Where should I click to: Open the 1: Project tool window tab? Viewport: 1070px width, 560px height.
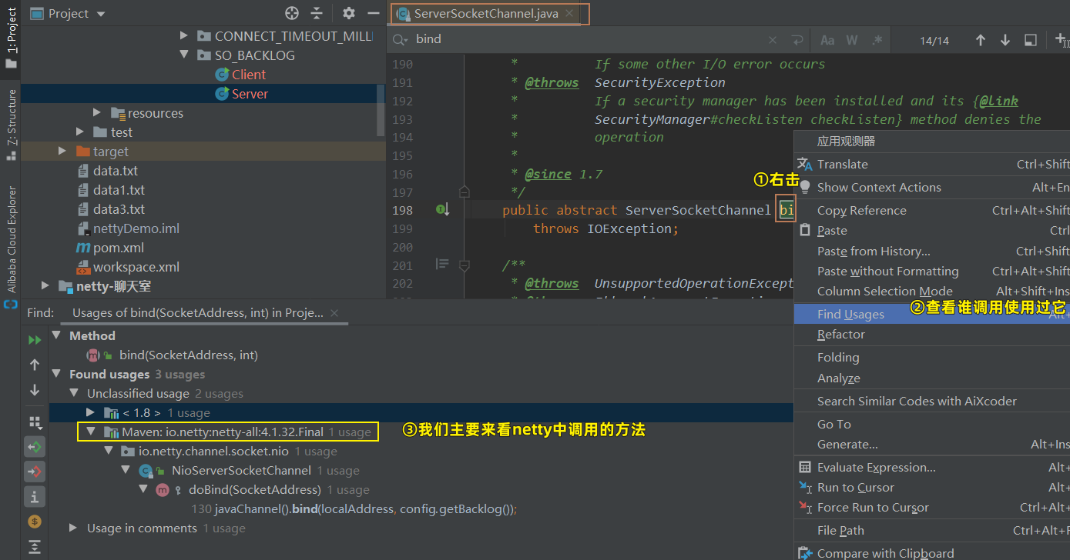[x=11, y=38]
